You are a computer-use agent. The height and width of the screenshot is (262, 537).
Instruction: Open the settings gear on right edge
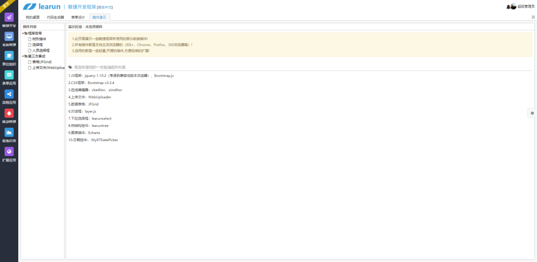coord(532,113)
